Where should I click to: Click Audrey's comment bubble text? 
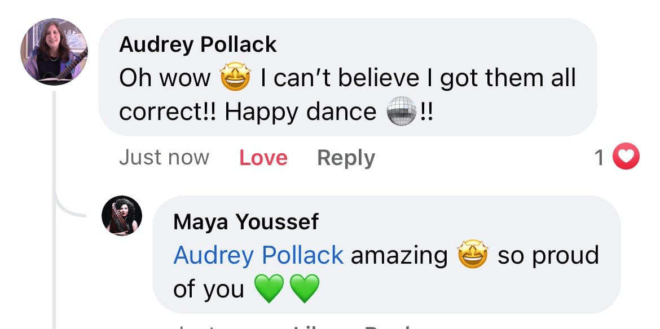(x=347, y=95)
